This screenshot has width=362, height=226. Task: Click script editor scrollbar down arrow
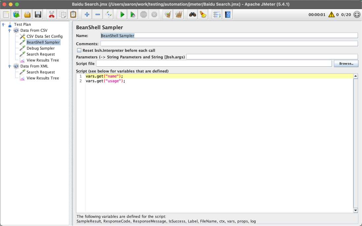[x=355, y=210]
